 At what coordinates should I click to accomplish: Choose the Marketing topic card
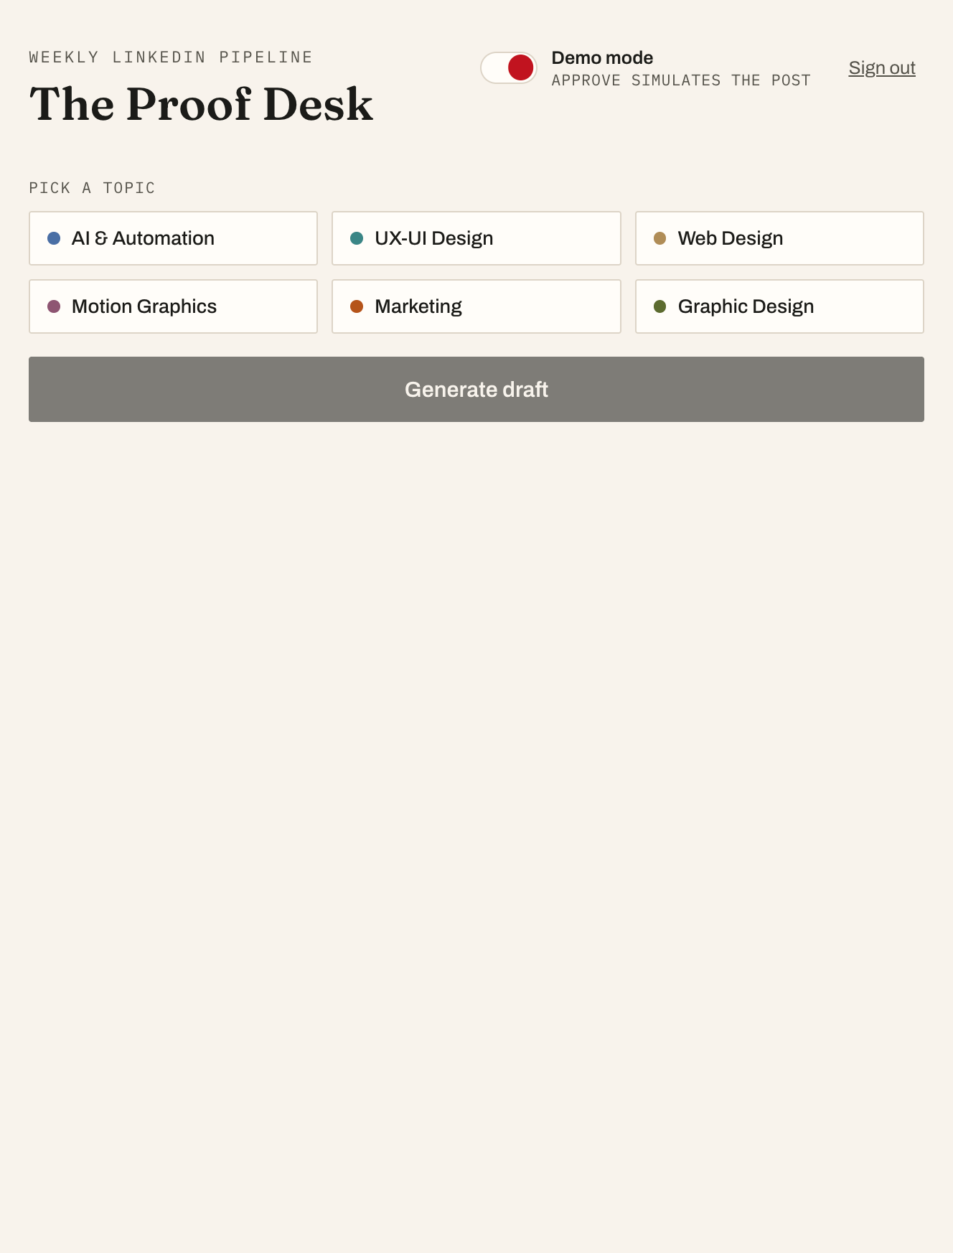point(476,306)
